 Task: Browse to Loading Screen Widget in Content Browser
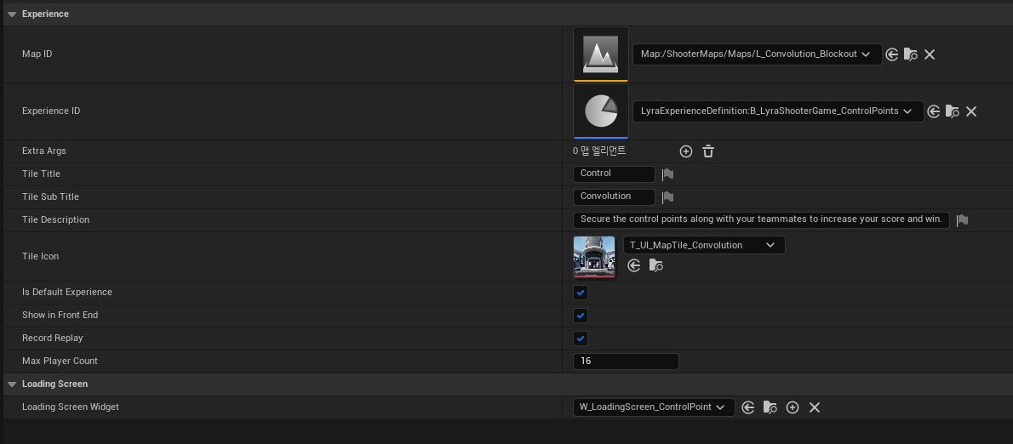point(770,407)
